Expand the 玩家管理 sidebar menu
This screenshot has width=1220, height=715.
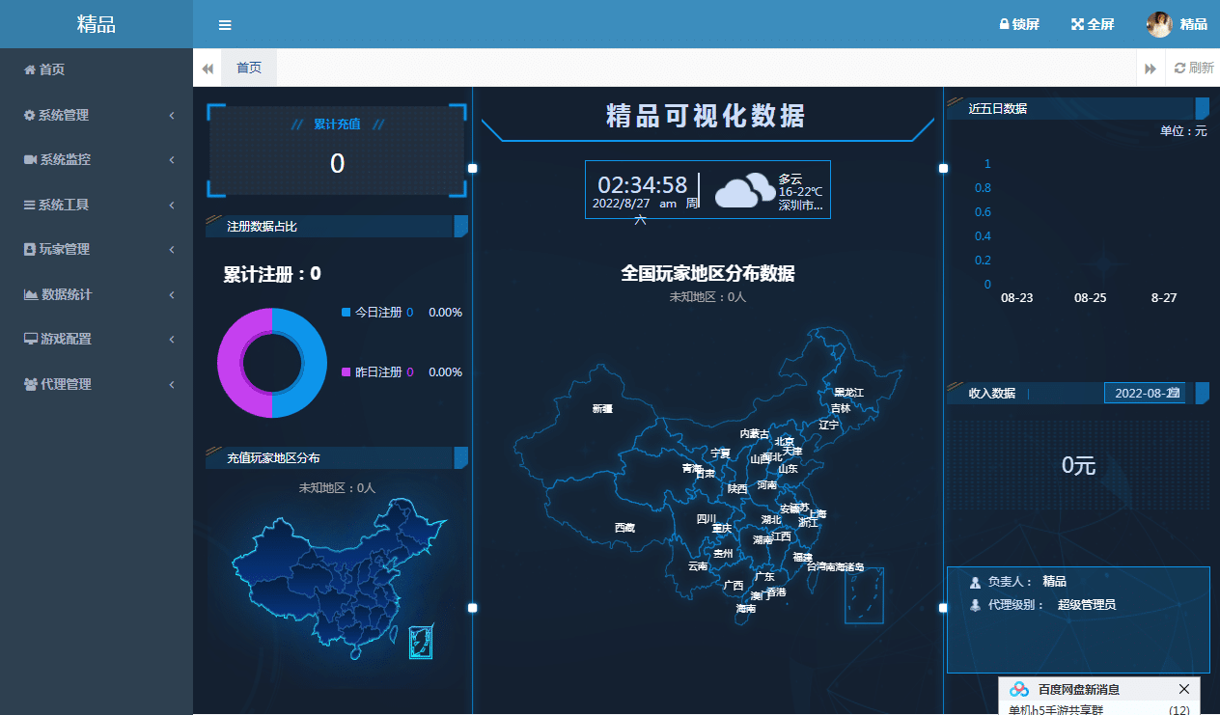pyautogui.click(x=97, y=249)
